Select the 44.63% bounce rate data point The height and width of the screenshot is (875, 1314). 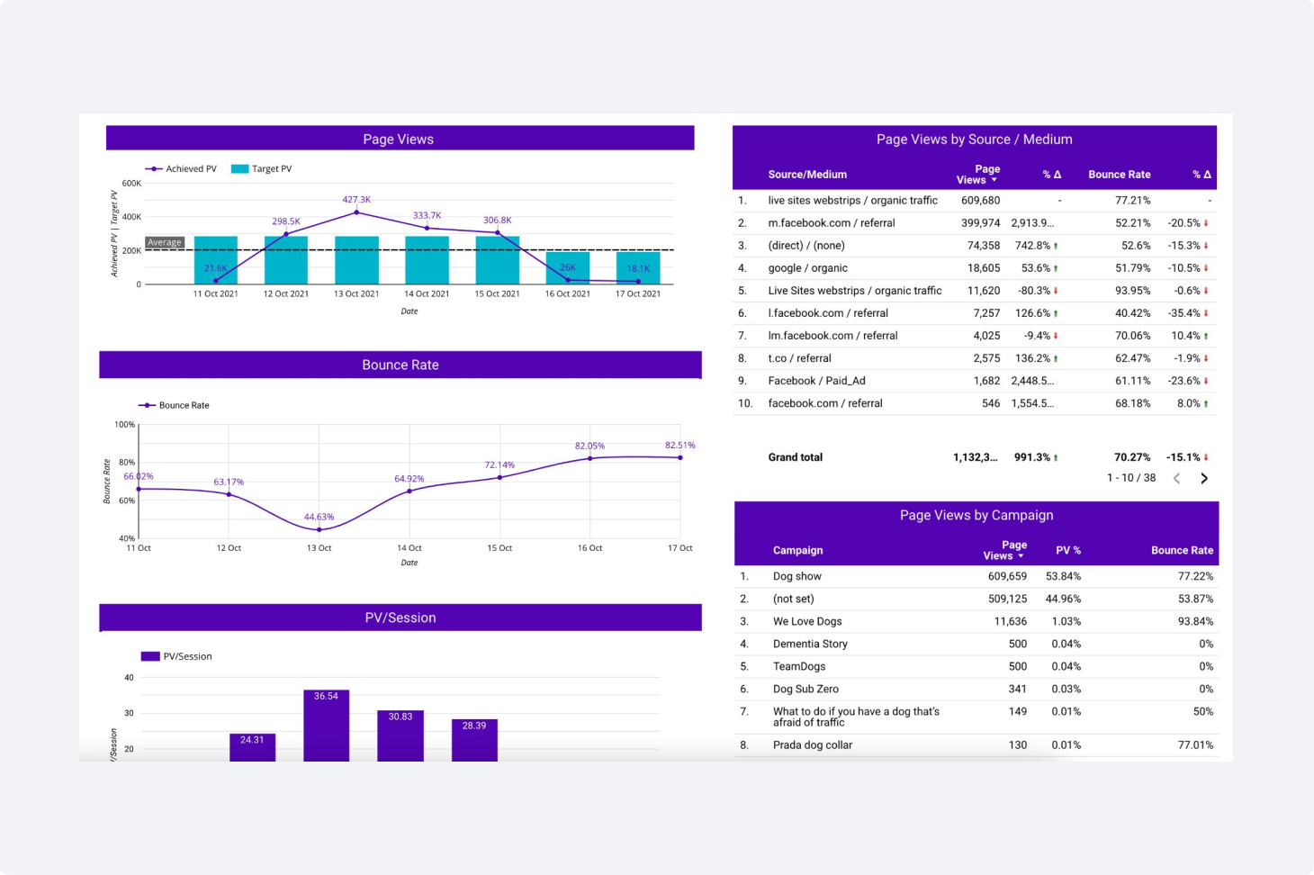tap(319, 529)
